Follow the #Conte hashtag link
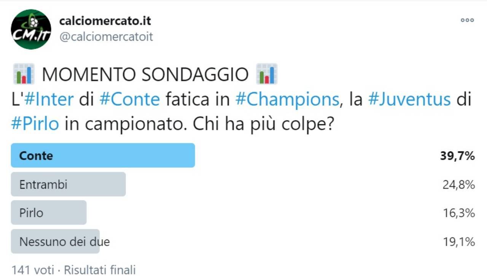The width and height of the screenshot is (487, 276). click(x=130, y=100)
